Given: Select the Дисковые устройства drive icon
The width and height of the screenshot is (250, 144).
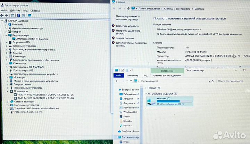Looking at the screenshot, I should (10, 46).
